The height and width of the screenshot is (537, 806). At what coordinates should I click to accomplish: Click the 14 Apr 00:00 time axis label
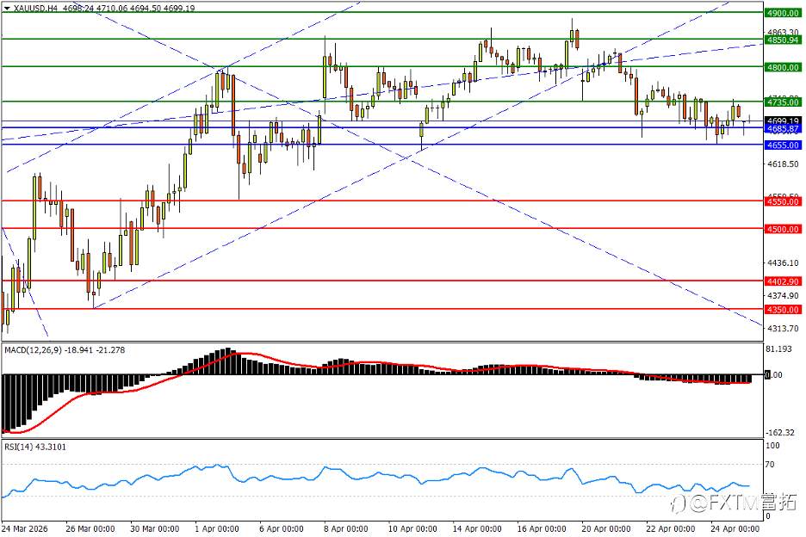pyautogui.click(x=476, y=528)
